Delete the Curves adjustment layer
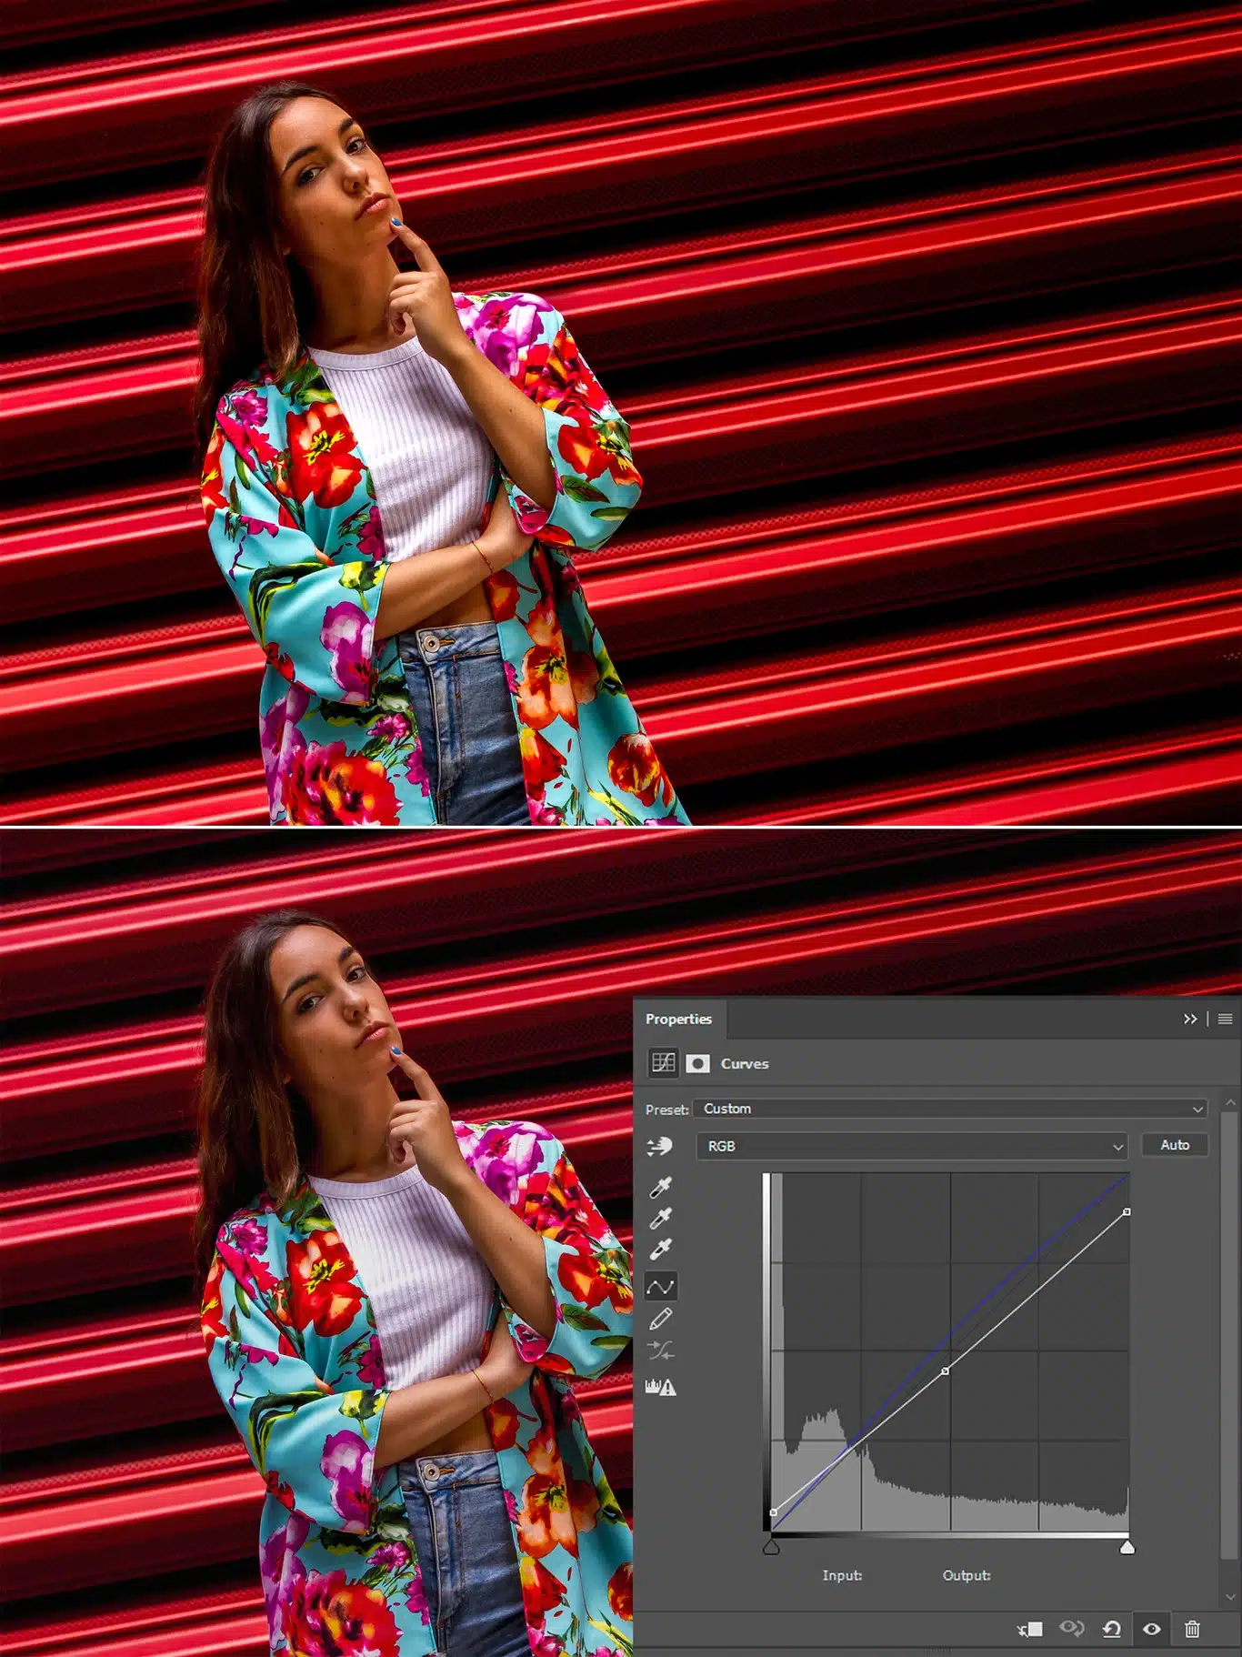 click(1192, 1629)
